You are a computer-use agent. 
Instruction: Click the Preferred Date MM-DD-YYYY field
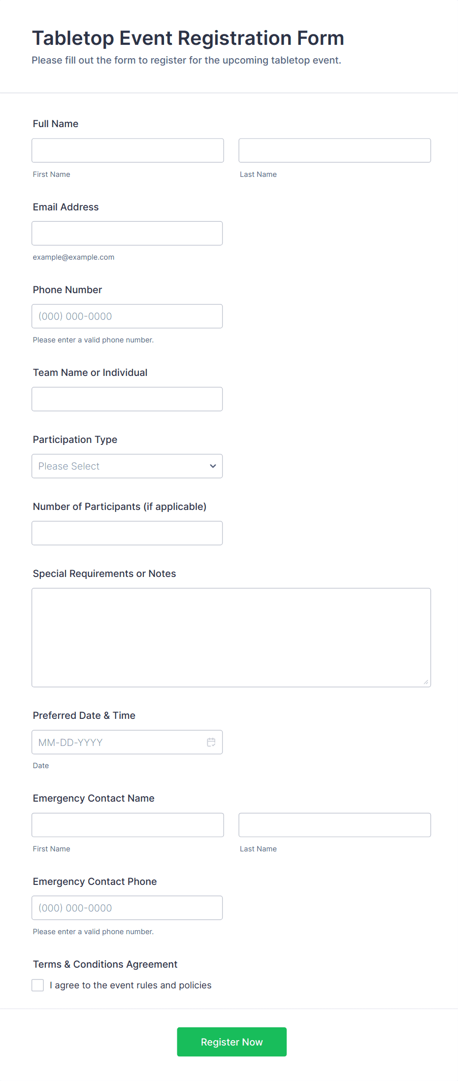point(118,742)
